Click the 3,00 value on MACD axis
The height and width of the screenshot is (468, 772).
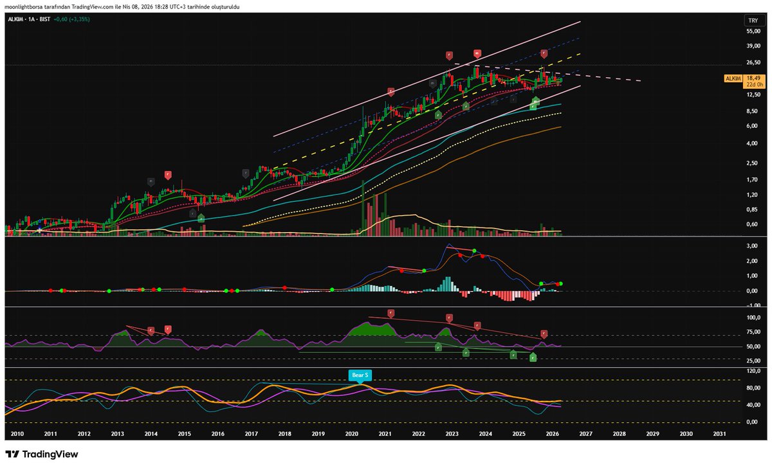tap(752, 246)
